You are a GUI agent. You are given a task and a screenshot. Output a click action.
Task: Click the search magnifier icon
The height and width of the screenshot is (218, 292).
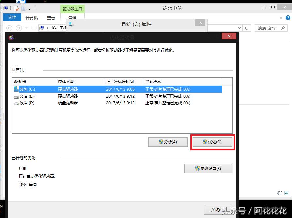click(x=283, y=28)
